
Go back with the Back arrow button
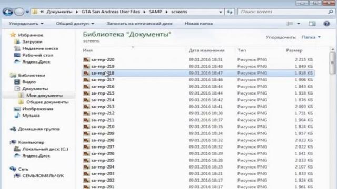(x=8, y=12)
